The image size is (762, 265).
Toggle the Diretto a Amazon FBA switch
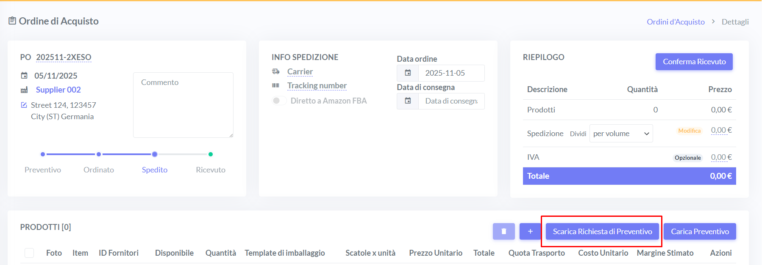[279, 101]
